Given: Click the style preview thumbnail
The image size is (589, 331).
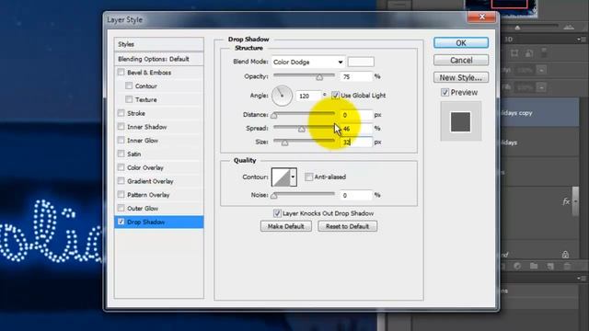Looking at the screenshot, I should click(x=461, y=121).
